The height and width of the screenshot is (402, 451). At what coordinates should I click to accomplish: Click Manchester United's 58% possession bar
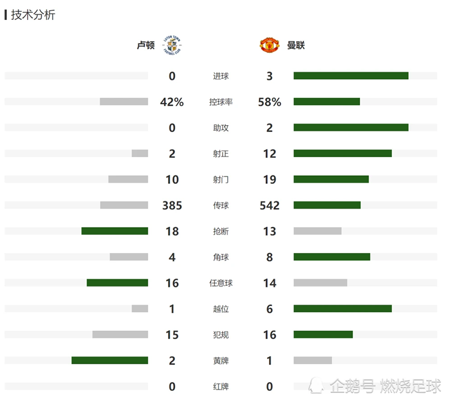pyautogui.click(x=327, y=101)
